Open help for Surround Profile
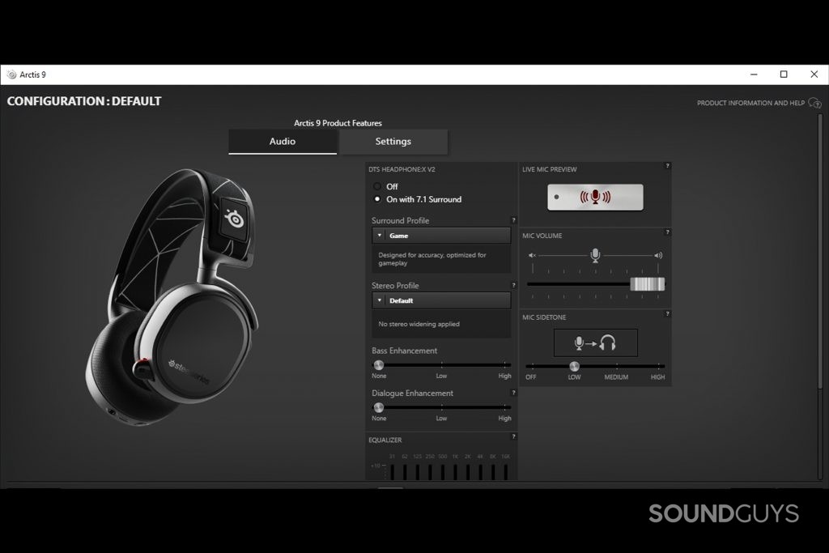Image resolution: width=829 pixels, height=553 pixels. coord(513,220)
